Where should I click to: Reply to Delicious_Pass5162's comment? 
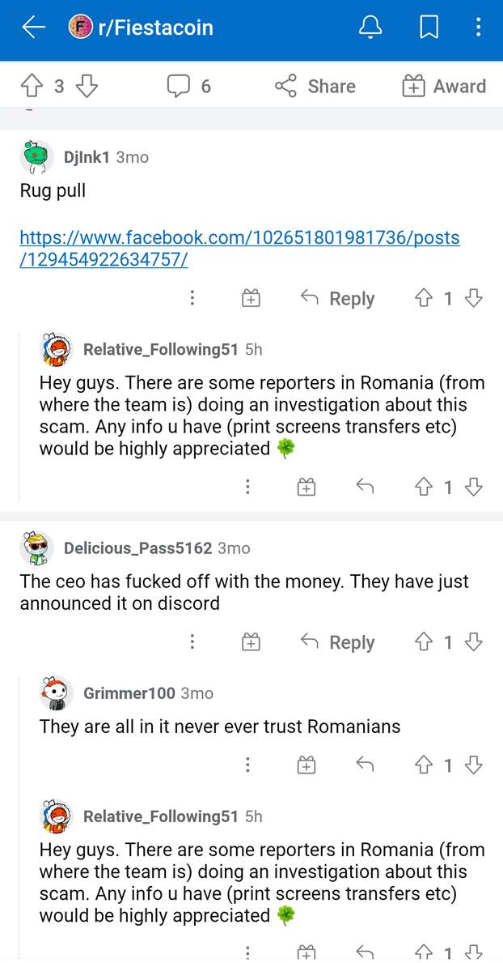337,642
